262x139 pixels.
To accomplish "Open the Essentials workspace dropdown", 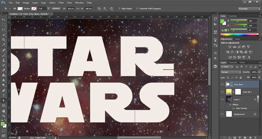I will 249,9.
